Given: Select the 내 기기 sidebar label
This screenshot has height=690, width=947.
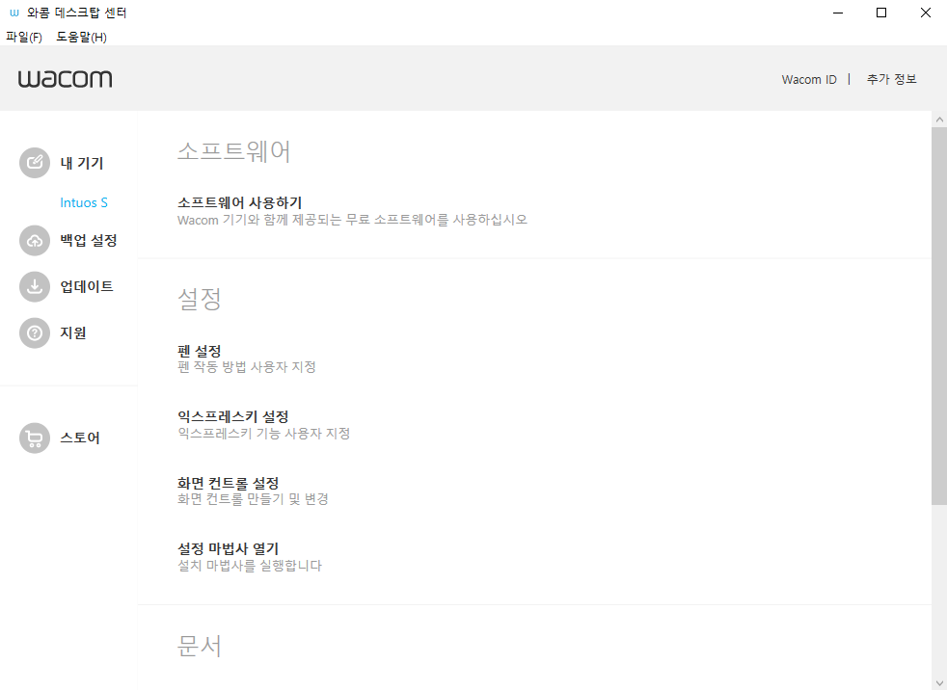Looking at the screenshot, I should pyautogui.click(x=82, y=163).
